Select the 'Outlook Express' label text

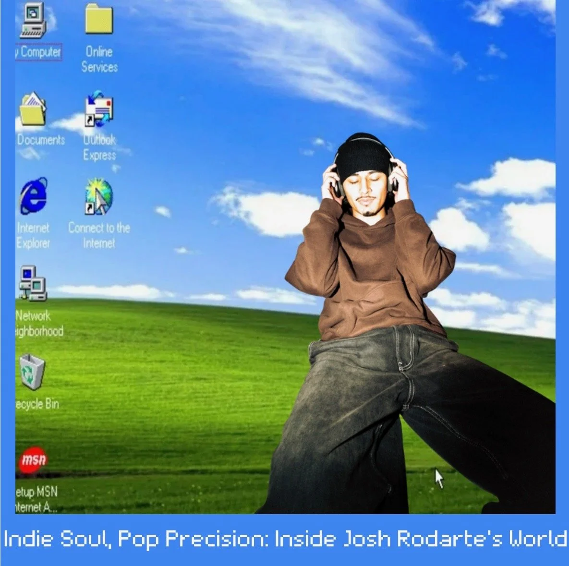click(99, 147)
